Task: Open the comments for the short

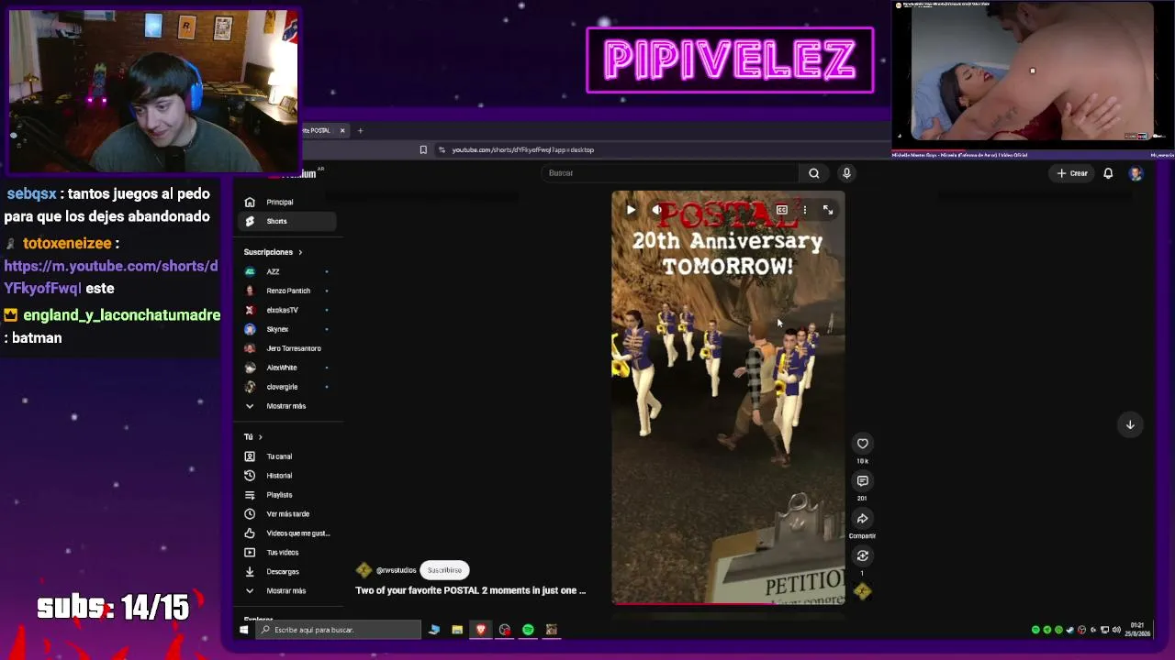Action: 862,481
